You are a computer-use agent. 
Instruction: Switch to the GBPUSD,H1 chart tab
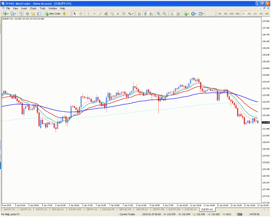coord(142,209)
